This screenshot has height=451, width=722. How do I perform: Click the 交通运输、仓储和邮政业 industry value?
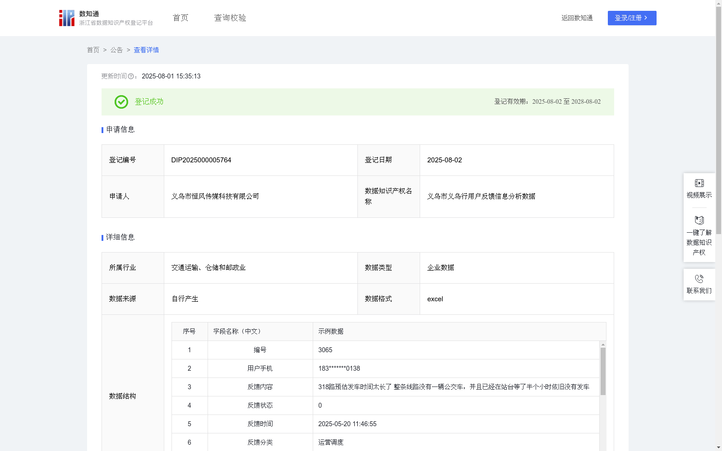[208, 267]
